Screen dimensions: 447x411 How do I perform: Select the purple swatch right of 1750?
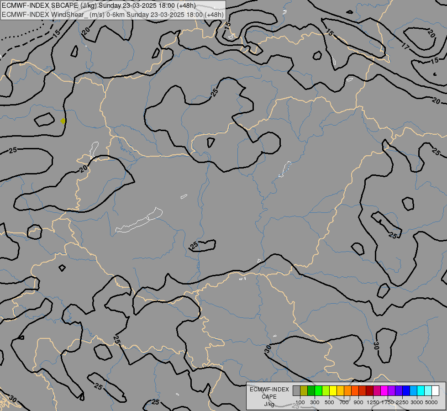point(391,390)
